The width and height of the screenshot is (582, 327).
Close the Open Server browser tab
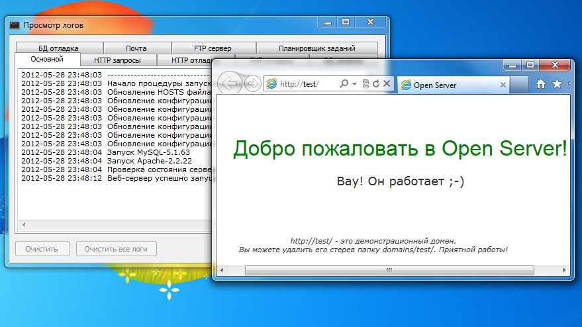[x=503, y=85]
